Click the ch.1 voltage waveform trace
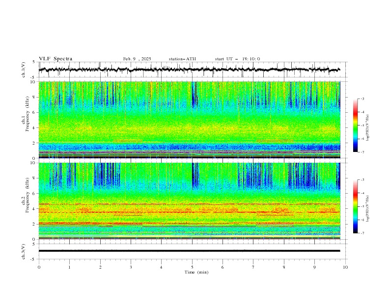This screenshot has width=389, height=300. pyautogui.click(x=189, y=70)
